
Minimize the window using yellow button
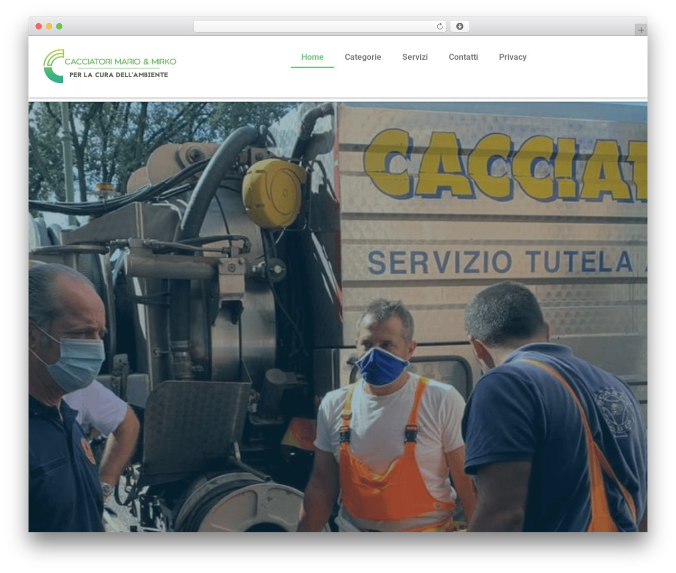click(x=49, y=26)
